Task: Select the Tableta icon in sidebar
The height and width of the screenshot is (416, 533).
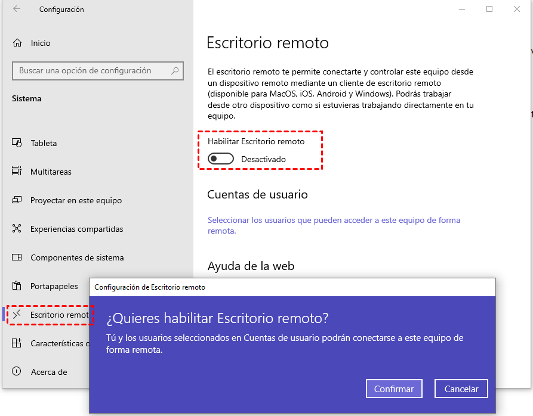Action: point(17,143)
